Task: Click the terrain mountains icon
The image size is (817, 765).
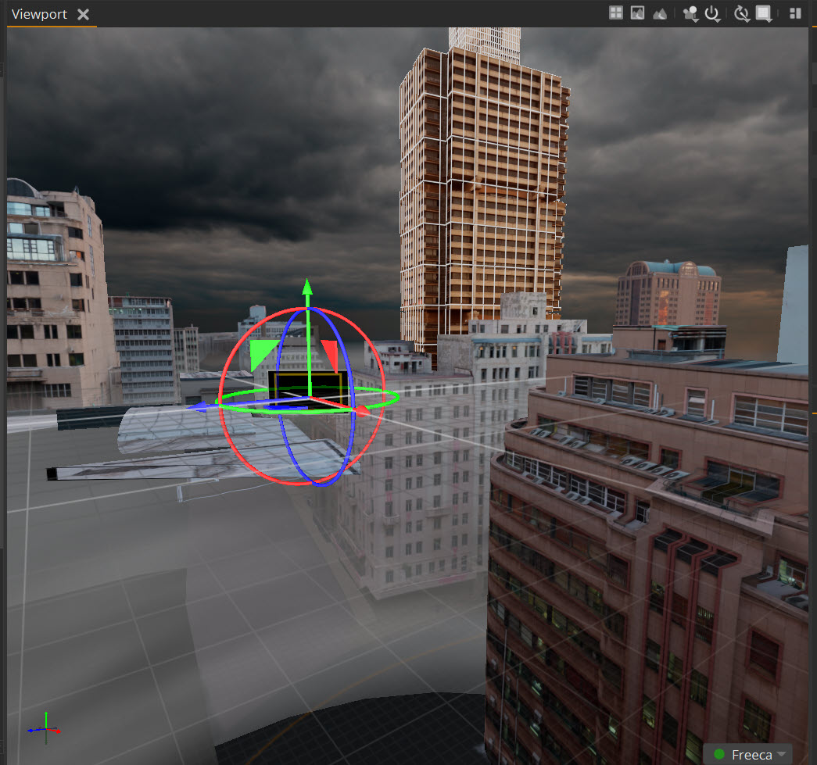Action: (660, 13)
